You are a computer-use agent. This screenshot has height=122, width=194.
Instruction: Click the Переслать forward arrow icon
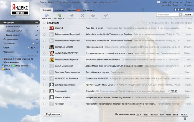(x=72, y=15)
